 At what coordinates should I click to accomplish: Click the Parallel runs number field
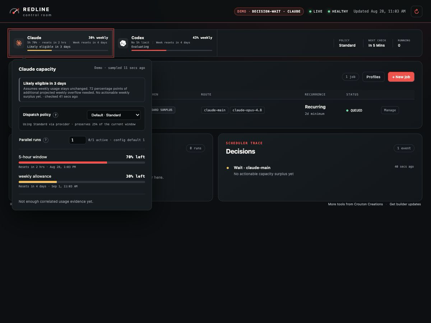point(77,140)
